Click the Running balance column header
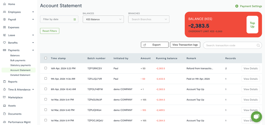The height and width of the screenshot is (125, 265). pos(167,58)
